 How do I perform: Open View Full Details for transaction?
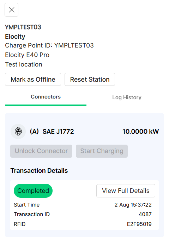(x=126, y=191)
